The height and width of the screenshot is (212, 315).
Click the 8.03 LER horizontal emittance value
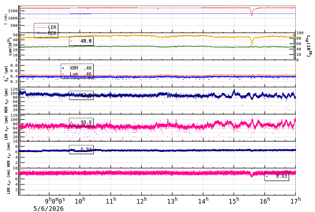(x=281, y=176)
